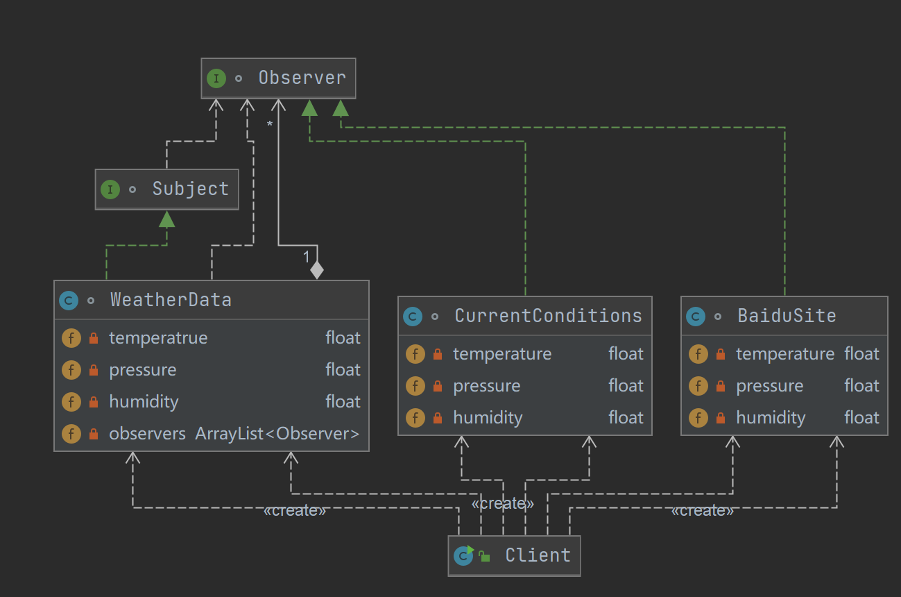Image resolution: width=901 pixels, height=597 pixels.
Task: Select the Subject interface node title
Action: click(191, 189)
